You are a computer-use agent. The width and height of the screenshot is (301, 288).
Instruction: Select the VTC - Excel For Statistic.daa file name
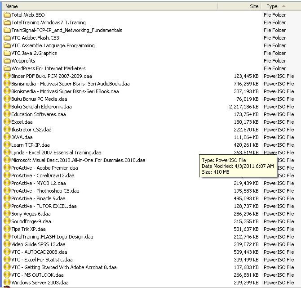click(42, 260)
